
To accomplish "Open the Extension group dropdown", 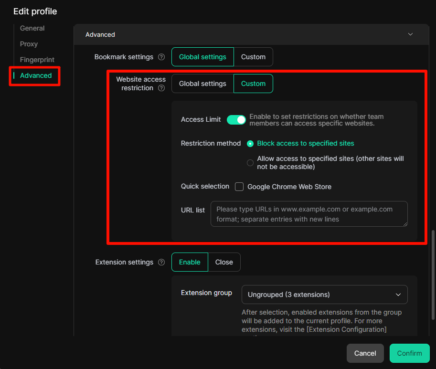I will pos(324,295).
